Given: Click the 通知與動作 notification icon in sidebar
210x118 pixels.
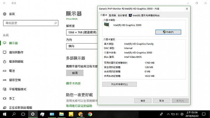Looking at the screenshot, I should 5,53.
